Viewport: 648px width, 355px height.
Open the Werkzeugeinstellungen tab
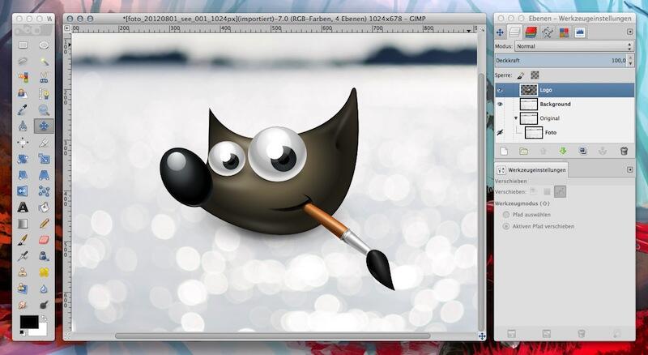click(x=531, y=170)
